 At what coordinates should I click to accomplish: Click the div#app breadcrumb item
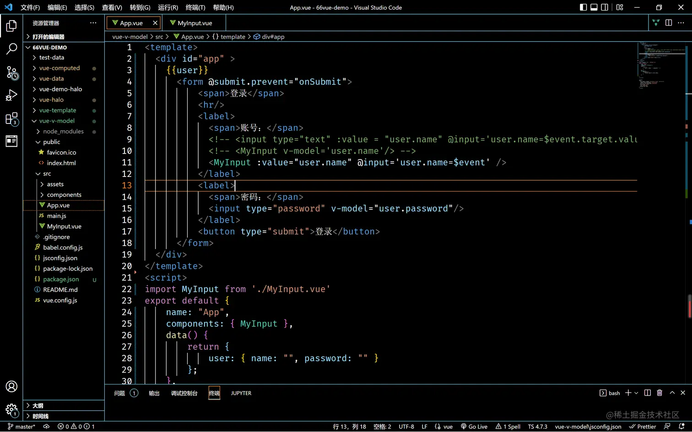[269, 37]
